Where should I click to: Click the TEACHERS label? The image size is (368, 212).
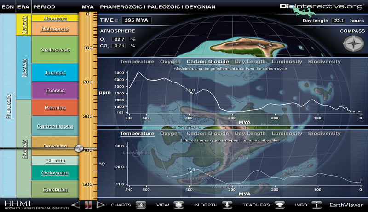click(256, 205)
